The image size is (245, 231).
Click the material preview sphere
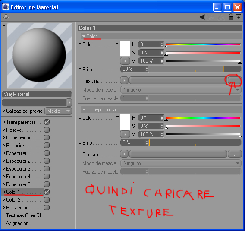click(39, 55)
